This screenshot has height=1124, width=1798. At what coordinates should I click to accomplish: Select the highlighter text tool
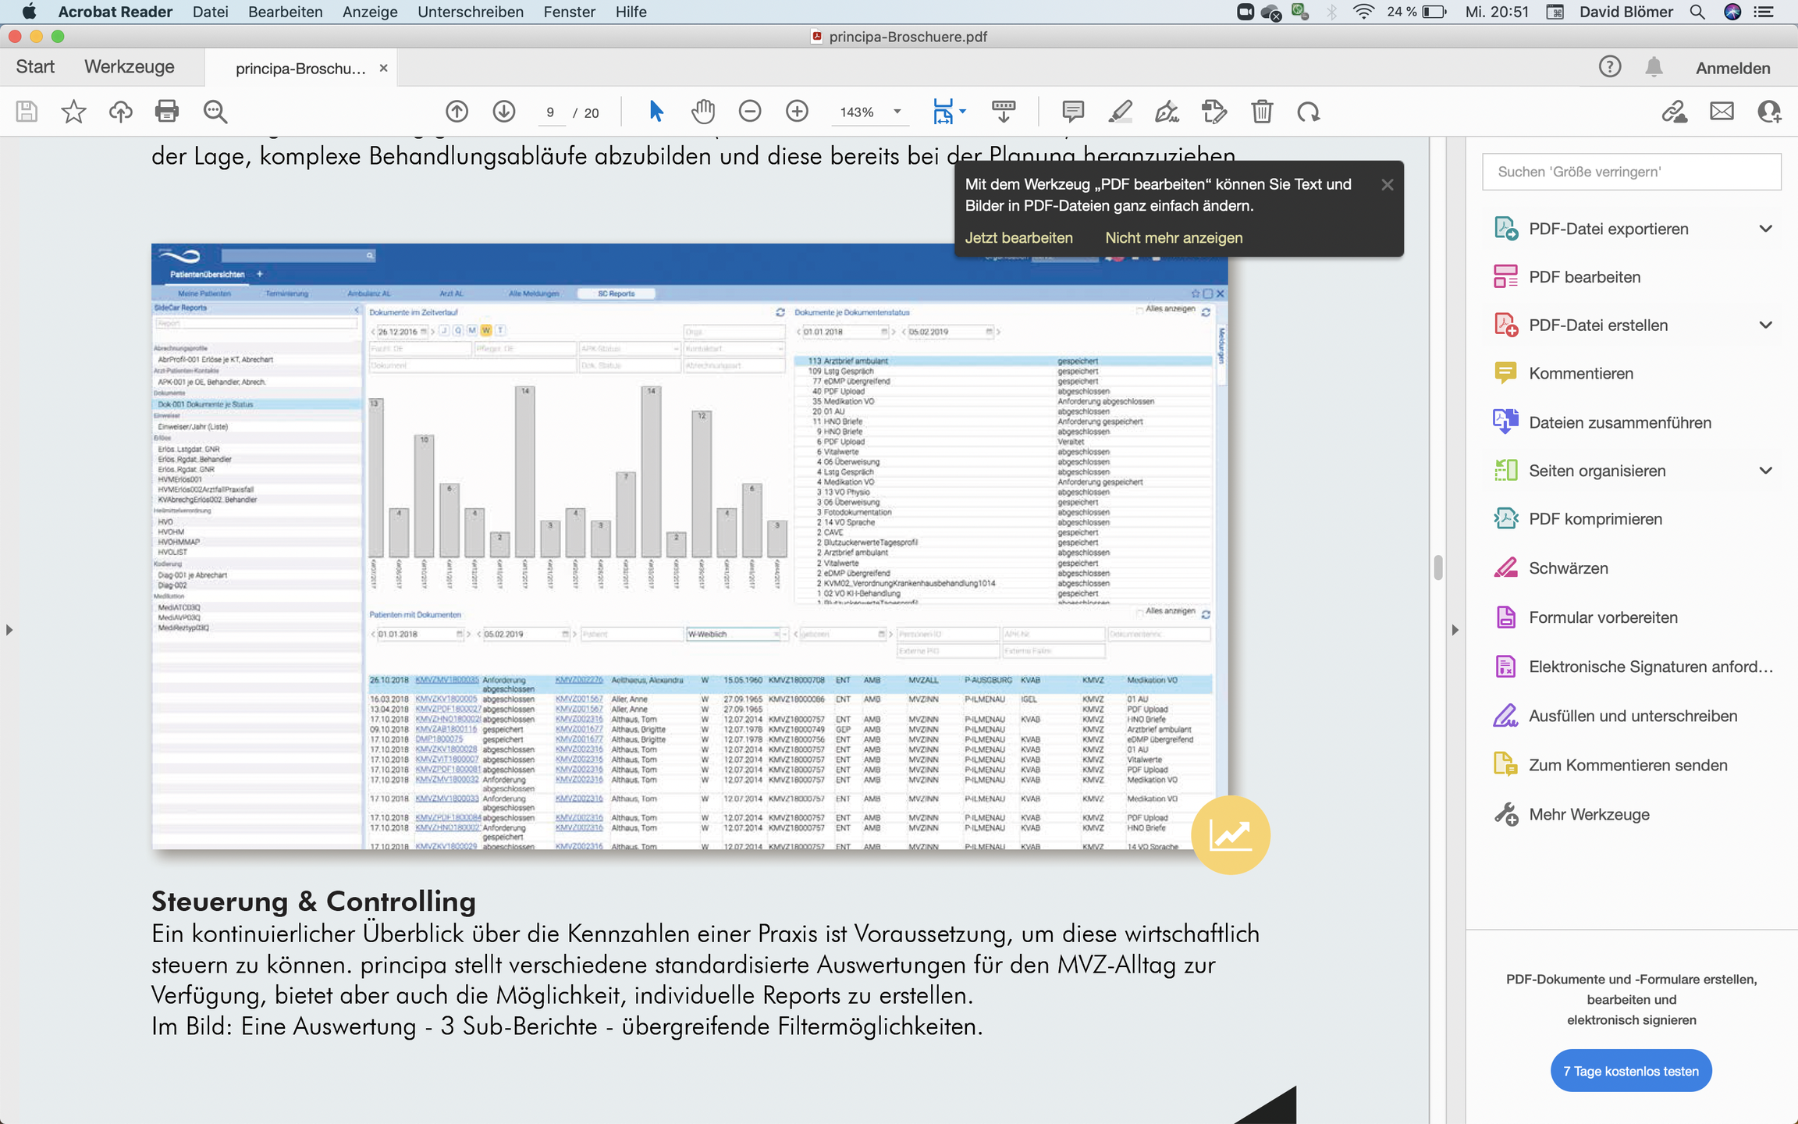click(x=1120, y=112)
